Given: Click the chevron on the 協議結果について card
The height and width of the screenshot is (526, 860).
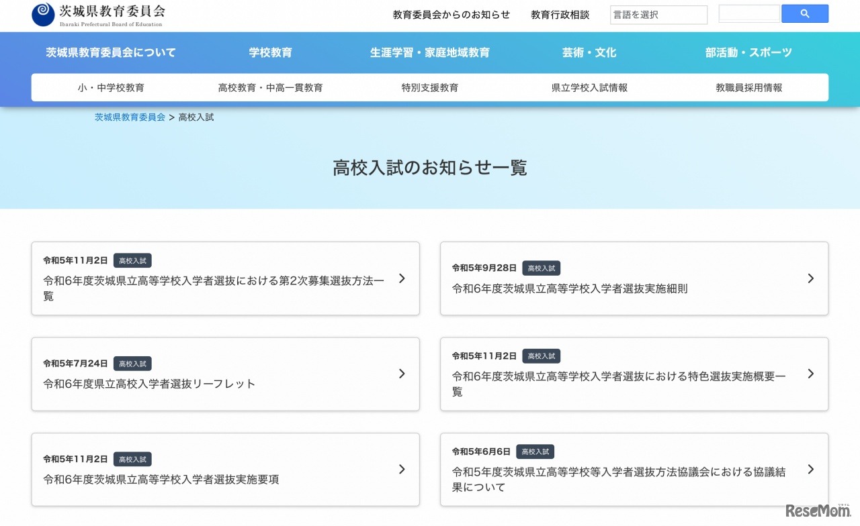Looking at the screenshot, I should click(x=810, y=469).
